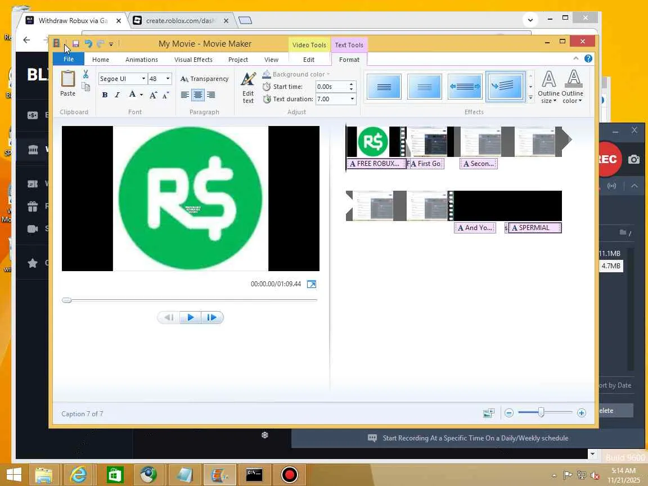Click the grow font size icon
This screenshot has width=648, height=486.
(154, 95)
